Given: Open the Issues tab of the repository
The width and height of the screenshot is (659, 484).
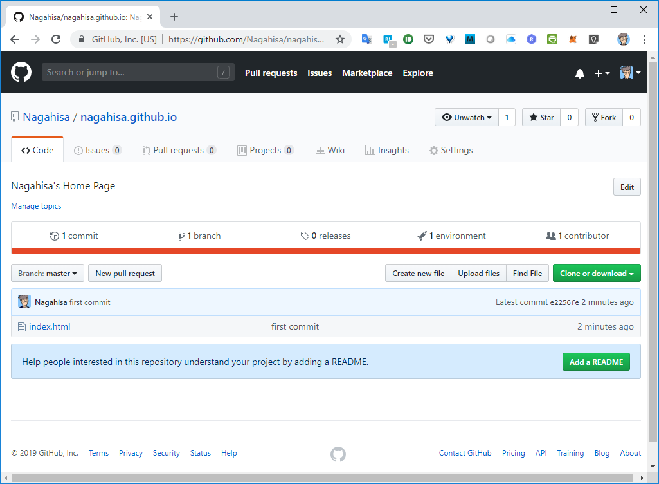Looking at the screenshot, I should pos(98,150).
